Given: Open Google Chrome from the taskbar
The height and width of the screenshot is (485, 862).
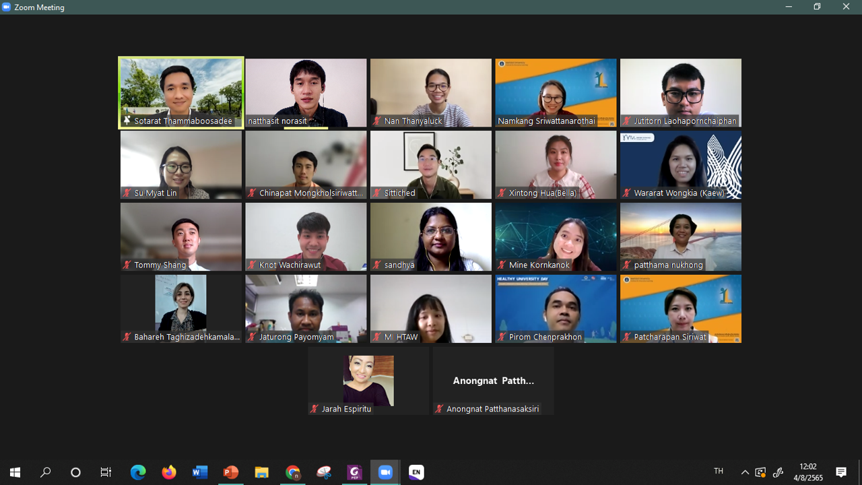Looking at the screenshot, I should [293, 472].
